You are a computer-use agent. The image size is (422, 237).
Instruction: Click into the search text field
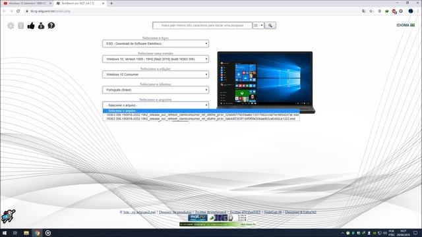202,25
